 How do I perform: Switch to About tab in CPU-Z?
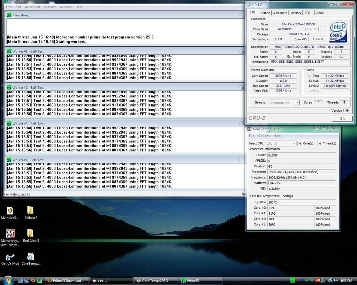click(320, 13)
